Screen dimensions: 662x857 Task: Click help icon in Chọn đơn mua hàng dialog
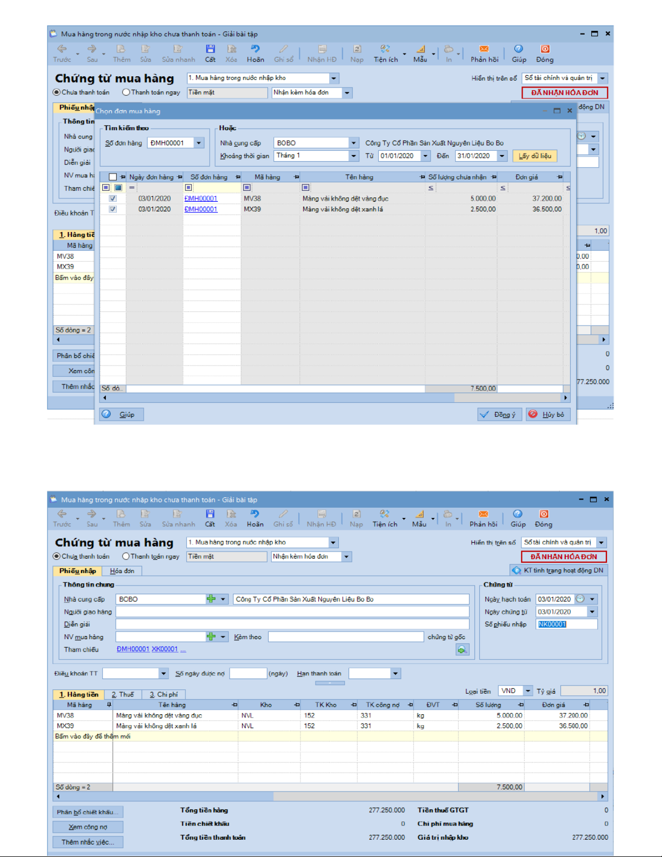click(x=107, y=414)
